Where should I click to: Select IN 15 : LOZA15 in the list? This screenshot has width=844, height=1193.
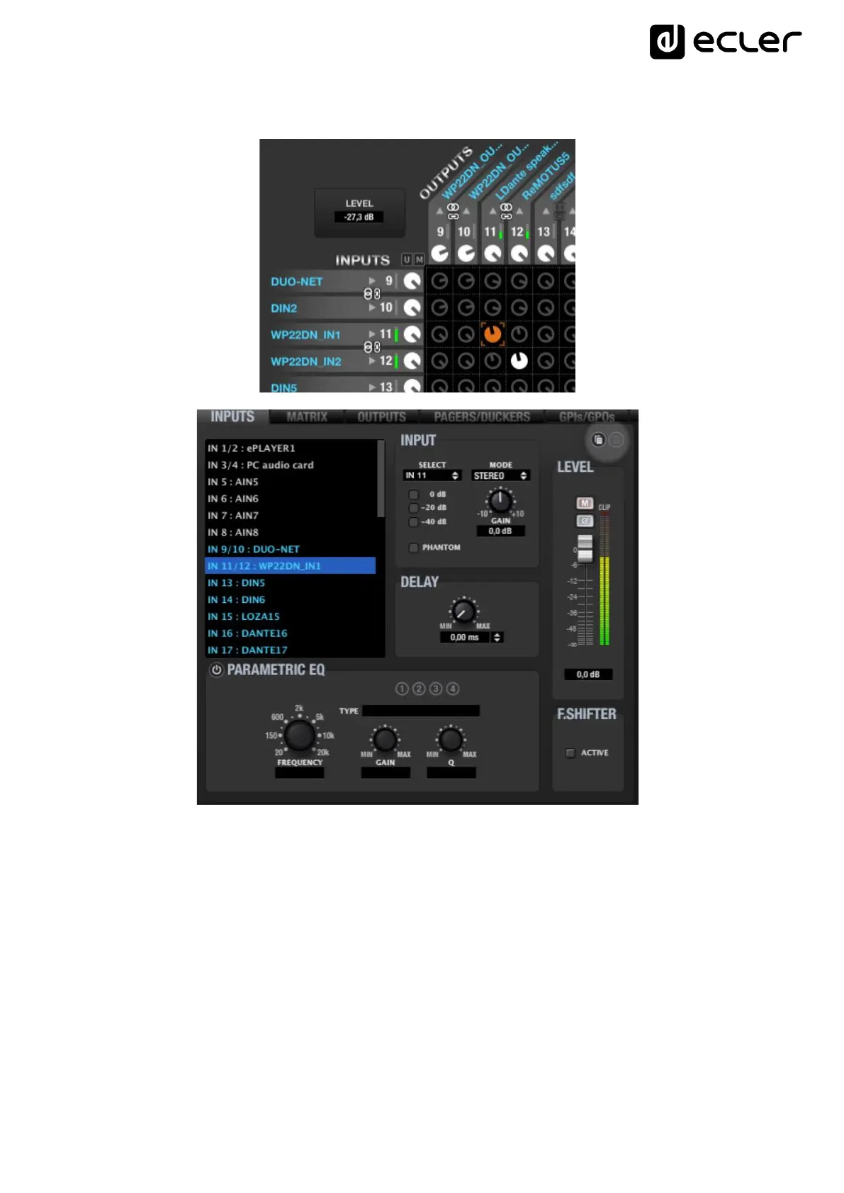pyautogui.click(x=244, y=616)
